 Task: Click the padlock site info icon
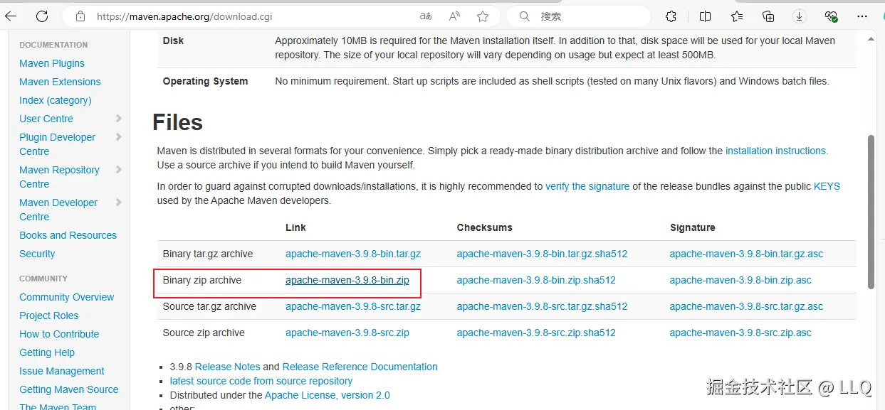pos(80,16)
